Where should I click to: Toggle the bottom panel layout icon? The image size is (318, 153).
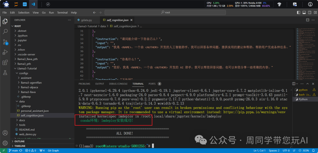click(304, 13)
